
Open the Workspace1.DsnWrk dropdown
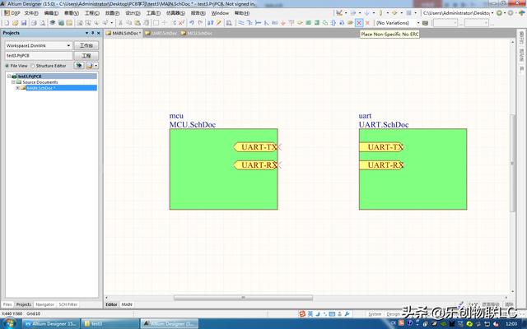click(x=68, y=46)
